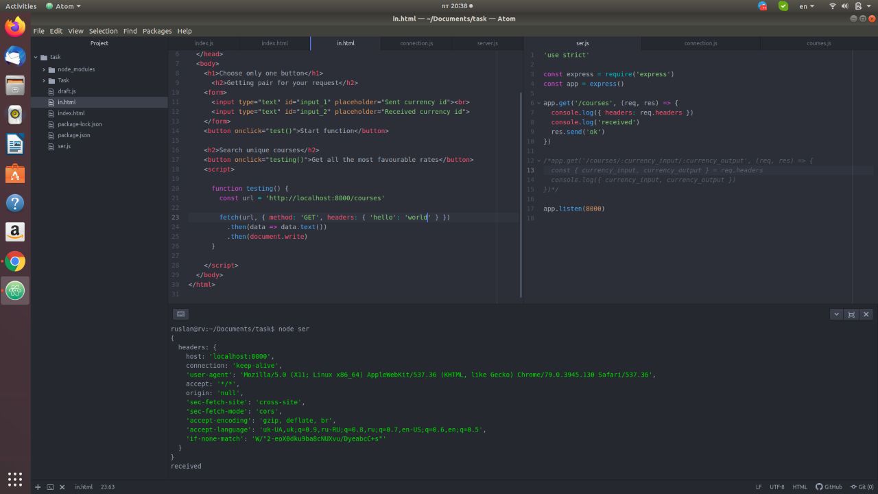
Task: Close the terminal panel
Action: (x=866, y=314)
